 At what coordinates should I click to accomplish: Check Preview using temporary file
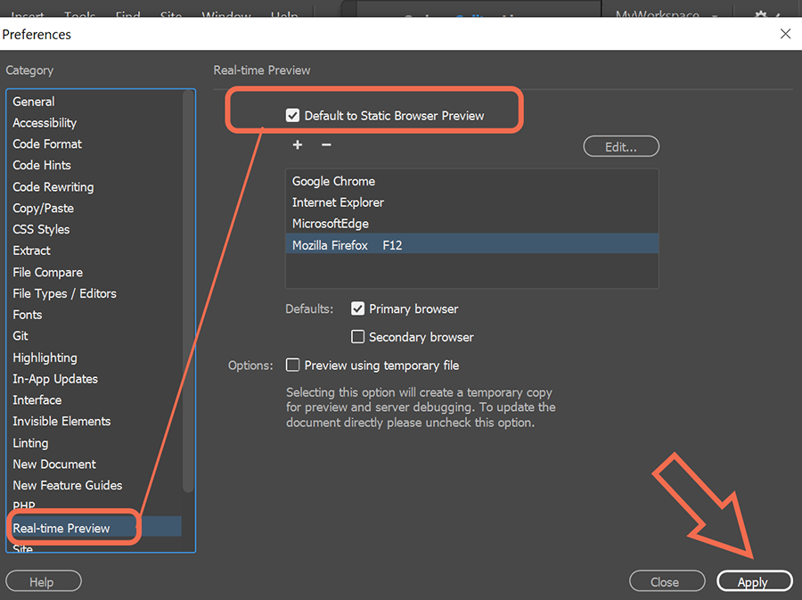293,365
